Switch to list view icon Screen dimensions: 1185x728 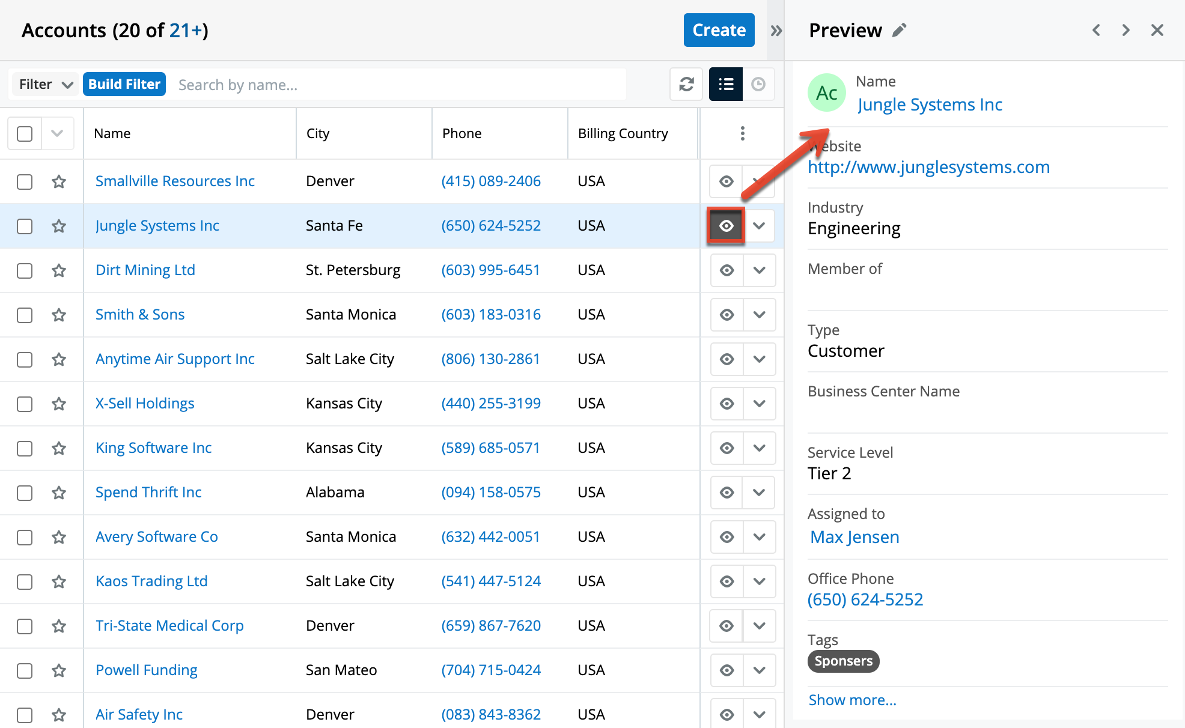[x=726, y=84]
